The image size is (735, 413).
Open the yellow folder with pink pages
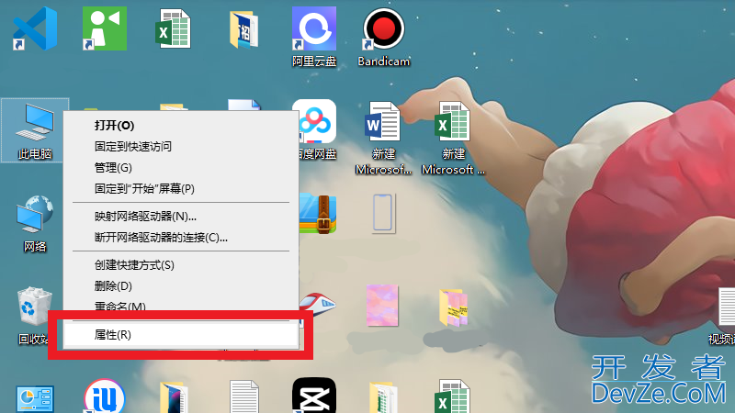[x=454, y=307]
